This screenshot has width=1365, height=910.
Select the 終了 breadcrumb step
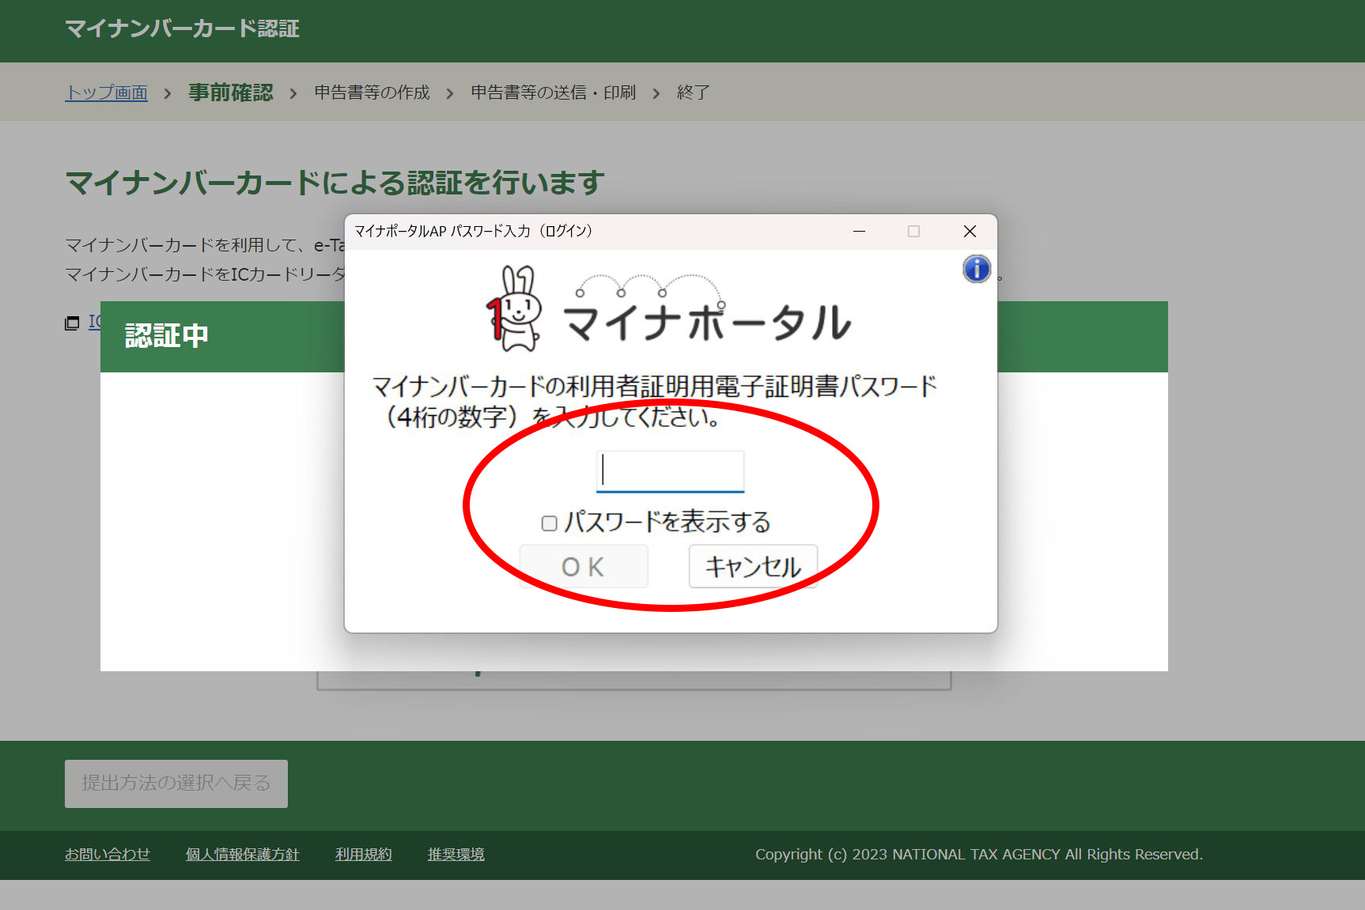(693, 93)
